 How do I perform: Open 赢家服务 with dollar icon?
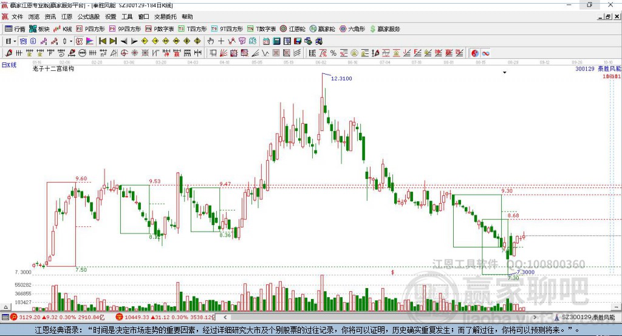coord(384,29)
